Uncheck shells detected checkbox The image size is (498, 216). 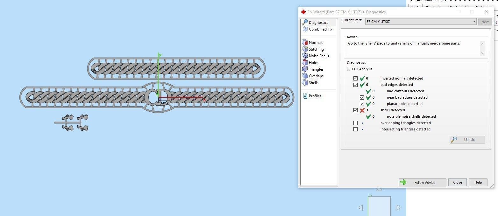355,110
